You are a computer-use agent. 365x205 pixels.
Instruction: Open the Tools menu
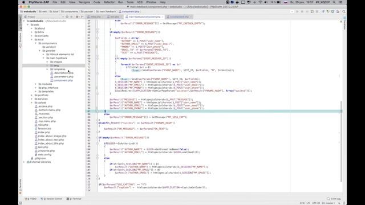tap(130, 2)
